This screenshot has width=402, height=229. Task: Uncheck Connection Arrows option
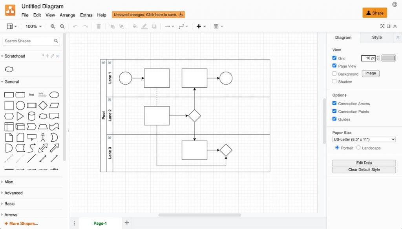coord(334,103)
